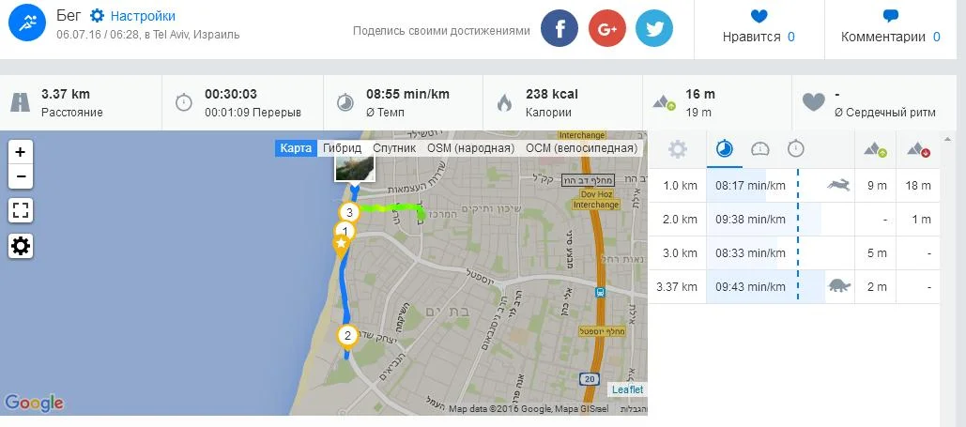
Task: Open comments via the speech bubble icon
Action: click(890, 15)
